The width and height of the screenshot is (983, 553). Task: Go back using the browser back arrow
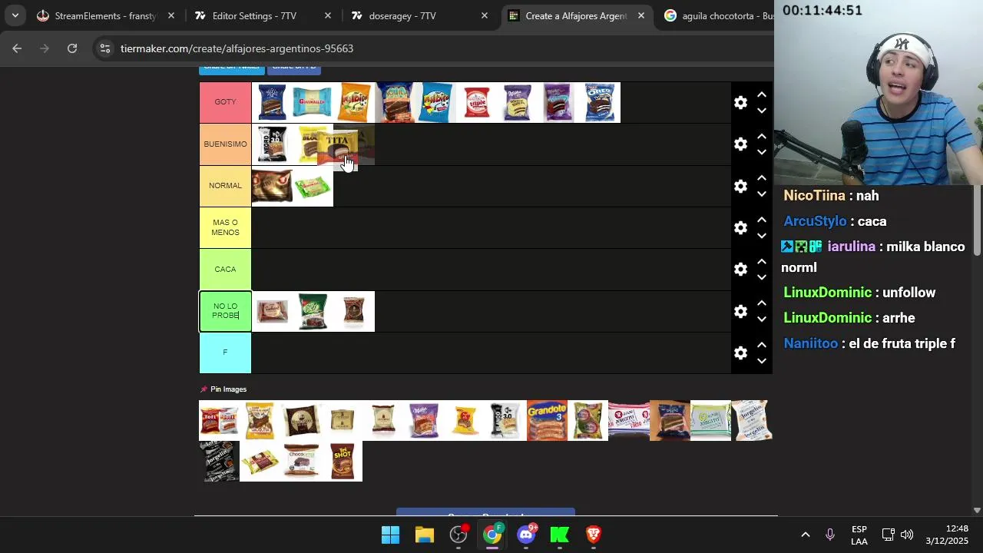point(17,48)
